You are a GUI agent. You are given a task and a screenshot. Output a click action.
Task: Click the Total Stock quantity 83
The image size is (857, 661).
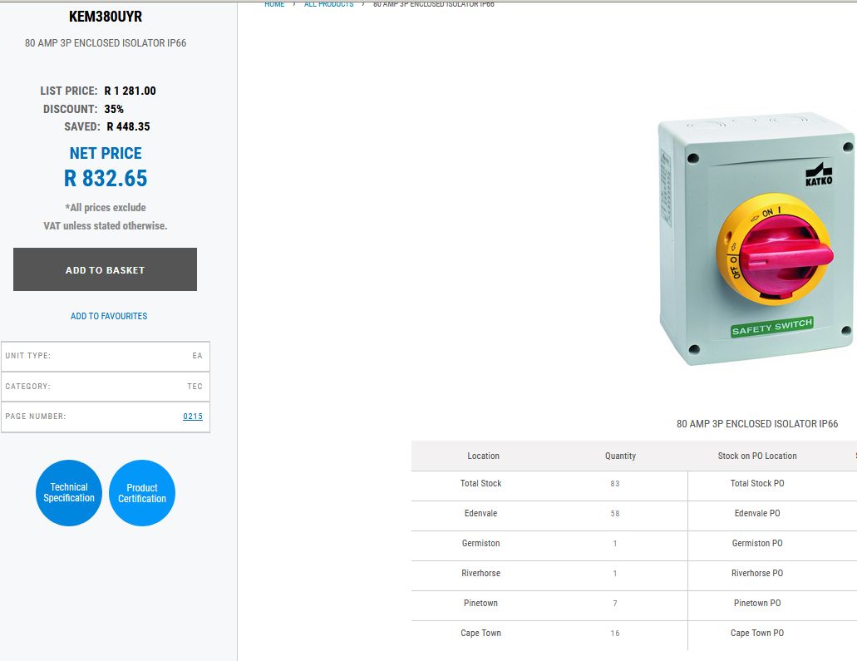tap(615, 483)
